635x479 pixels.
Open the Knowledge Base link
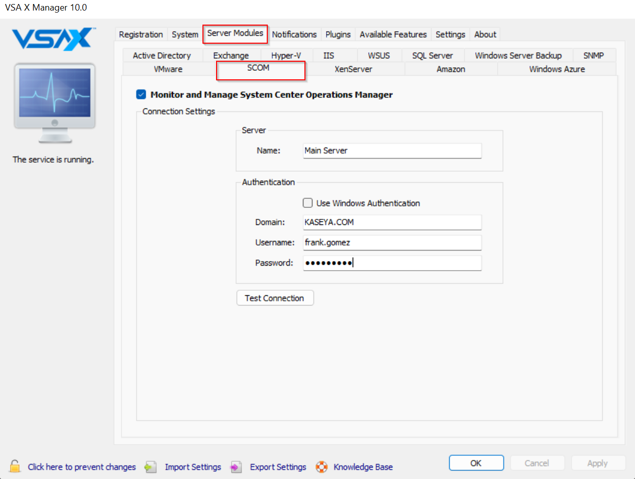pos(363,467)
